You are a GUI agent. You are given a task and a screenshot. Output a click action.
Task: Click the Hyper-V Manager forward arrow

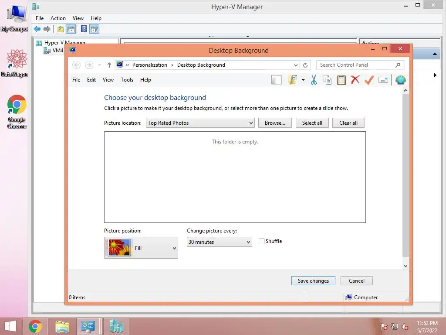[47, 29]
